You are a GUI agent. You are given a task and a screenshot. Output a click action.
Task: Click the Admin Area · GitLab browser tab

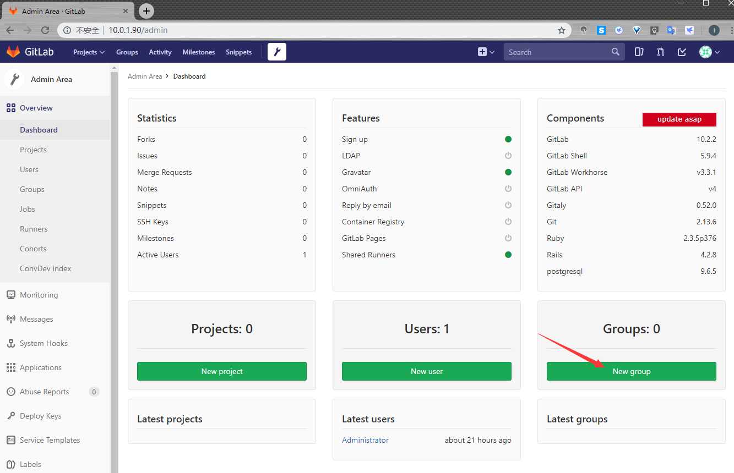(69, 11)
